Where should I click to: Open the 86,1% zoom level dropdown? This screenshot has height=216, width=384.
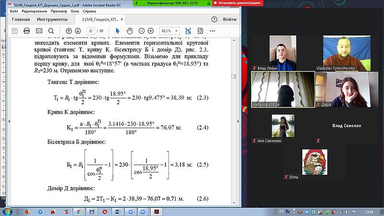[169, 31]
